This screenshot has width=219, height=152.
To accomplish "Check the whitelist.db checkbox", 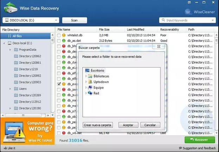I will point(59,35).
